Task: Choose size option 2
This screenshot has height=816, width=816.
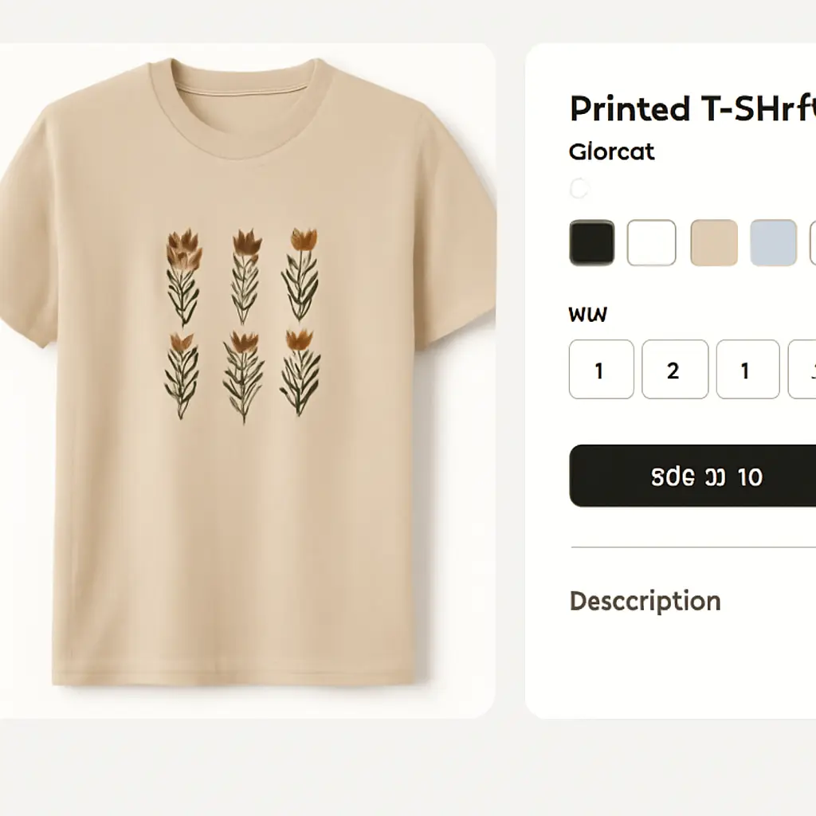Action: tap(674, 370)
